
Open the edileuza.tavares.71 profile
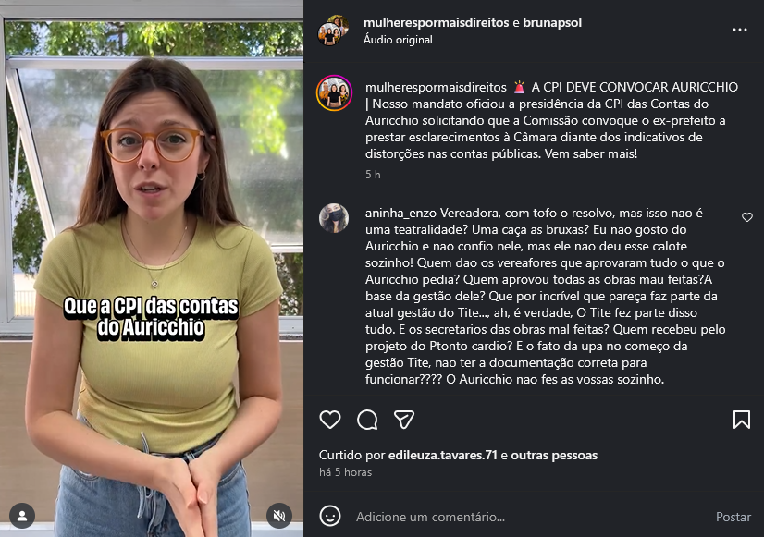[442, 456]
